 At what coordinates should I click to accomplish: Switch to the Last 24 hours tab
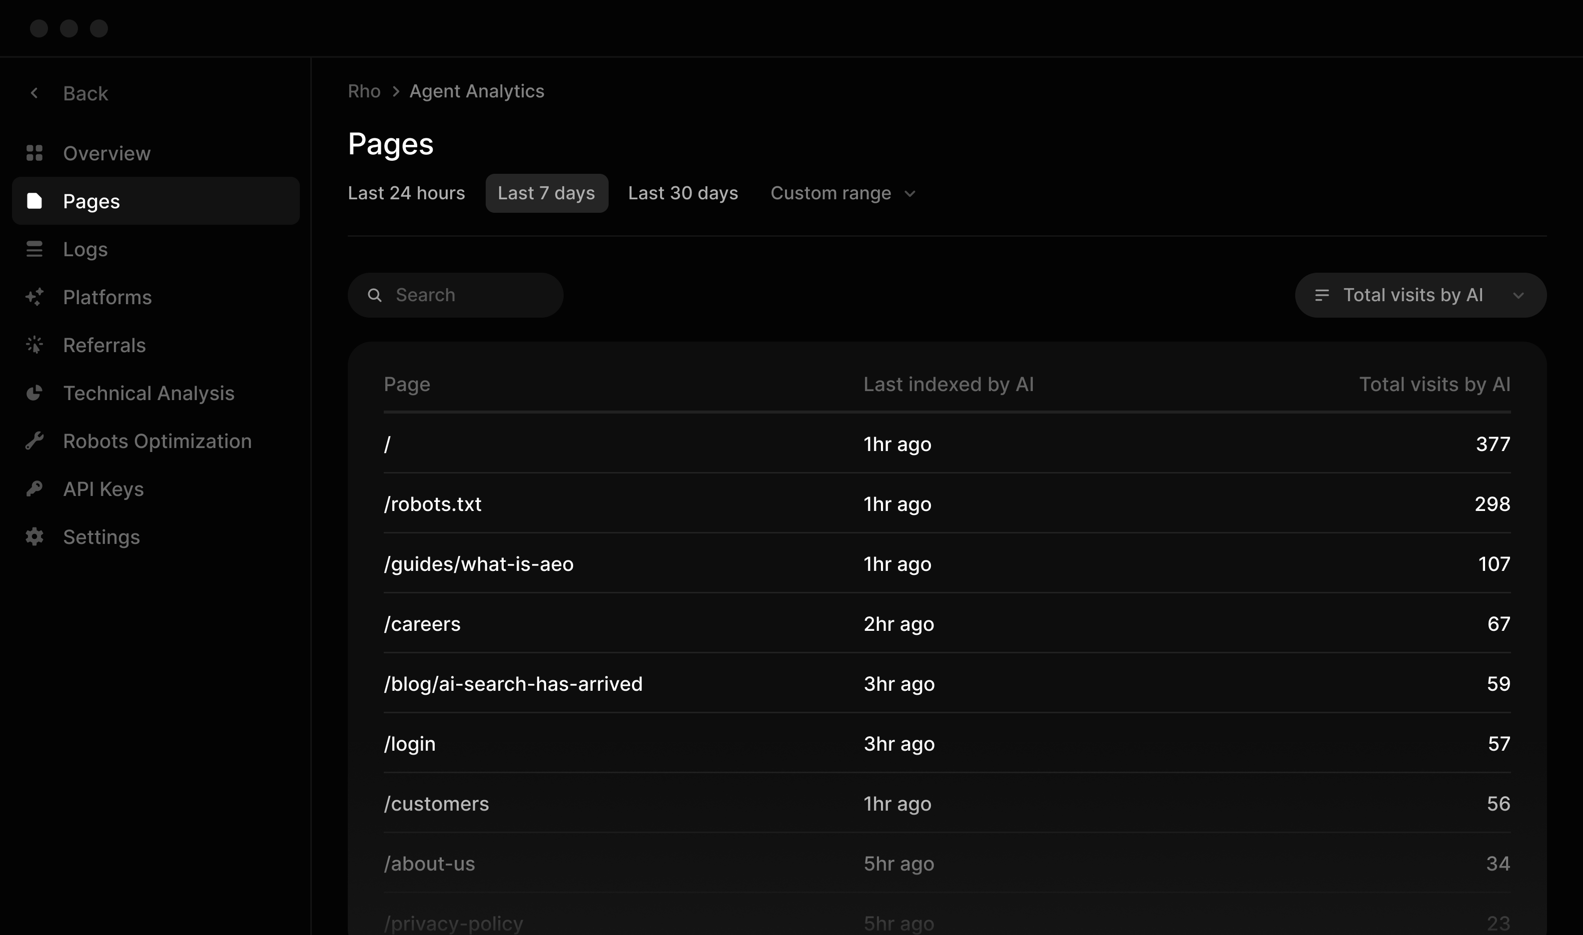[x=406, y=193]
